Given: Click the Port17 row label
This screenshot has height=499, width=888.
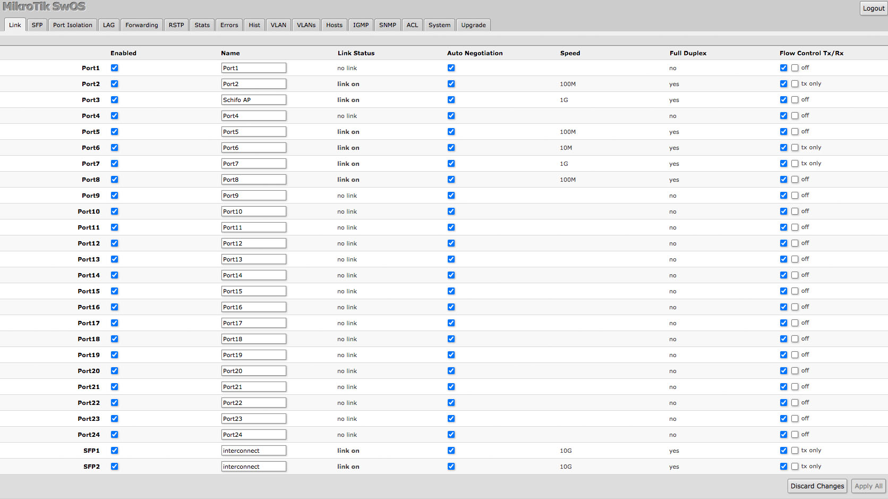Looking at the screenshot, I should tap(89, 323).
